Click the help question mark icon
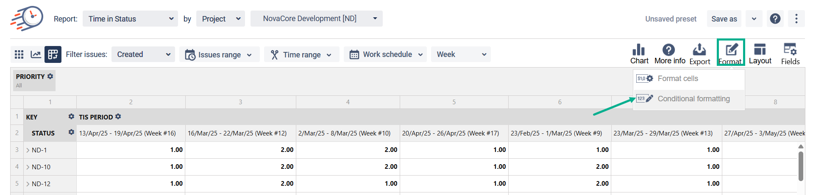Screen dimensions: 813x195 click(775, 19)
